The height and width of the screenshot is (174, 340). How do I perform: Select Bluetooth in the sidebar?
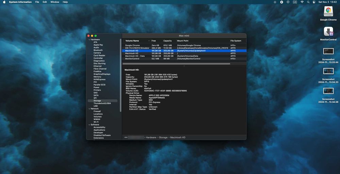tap(98, 50)
